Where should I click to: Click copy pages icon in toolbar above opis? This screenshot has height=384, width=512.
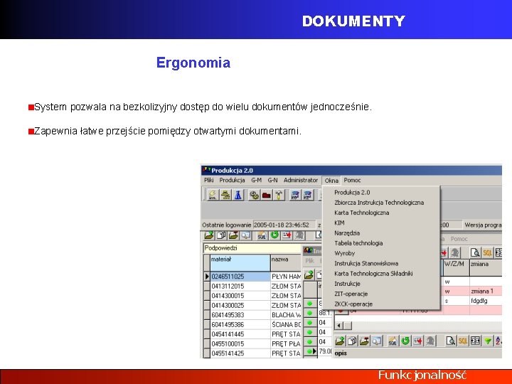point(352,341)
